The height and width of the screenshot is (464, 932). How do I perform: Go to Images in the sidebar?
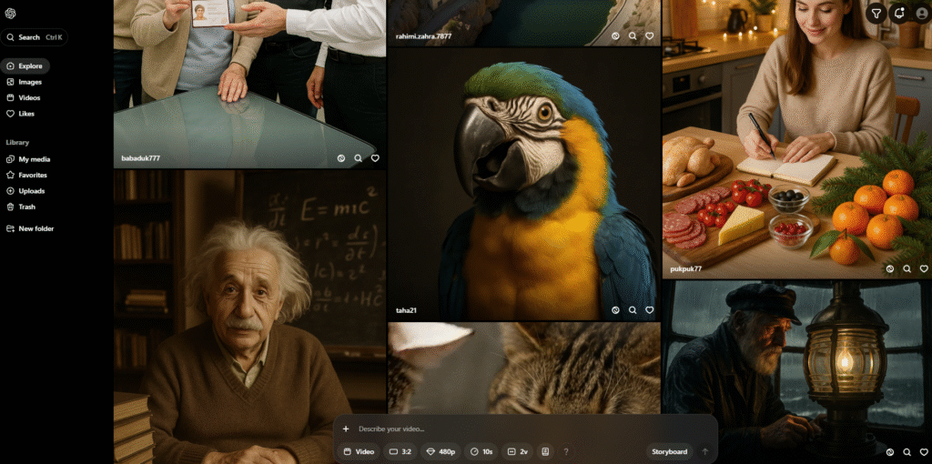tap(30, 82)
